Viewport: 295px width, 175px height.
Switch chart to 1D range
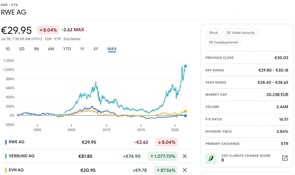[x=8, y=49]
